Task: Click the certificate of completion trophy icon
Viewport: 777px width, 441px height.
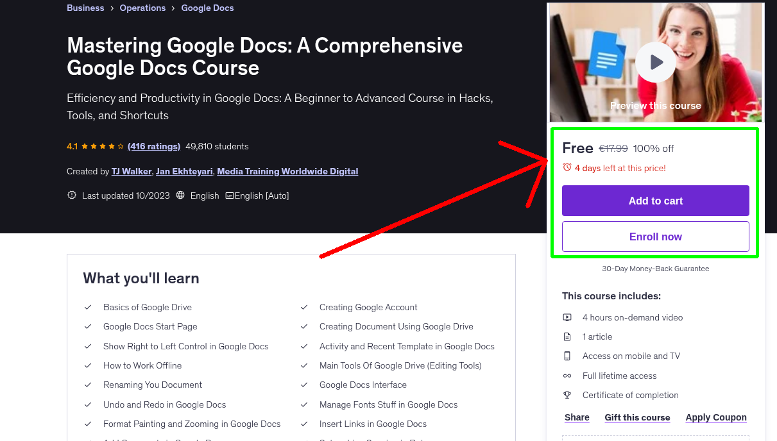Action: [567, 395]
